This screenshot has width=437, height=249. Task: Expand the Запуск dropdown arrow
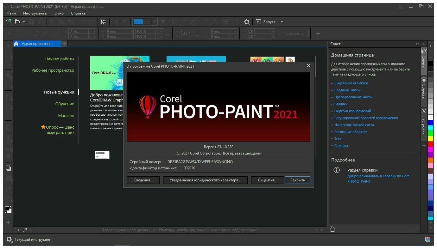pos(282,22)
